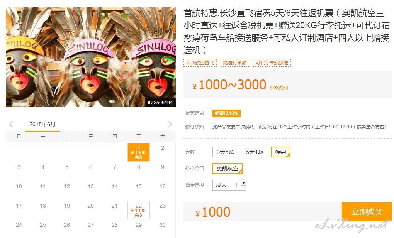Select the 6天5晚 duration option
The width and height of the screenshot is (394, 238).
225,152
